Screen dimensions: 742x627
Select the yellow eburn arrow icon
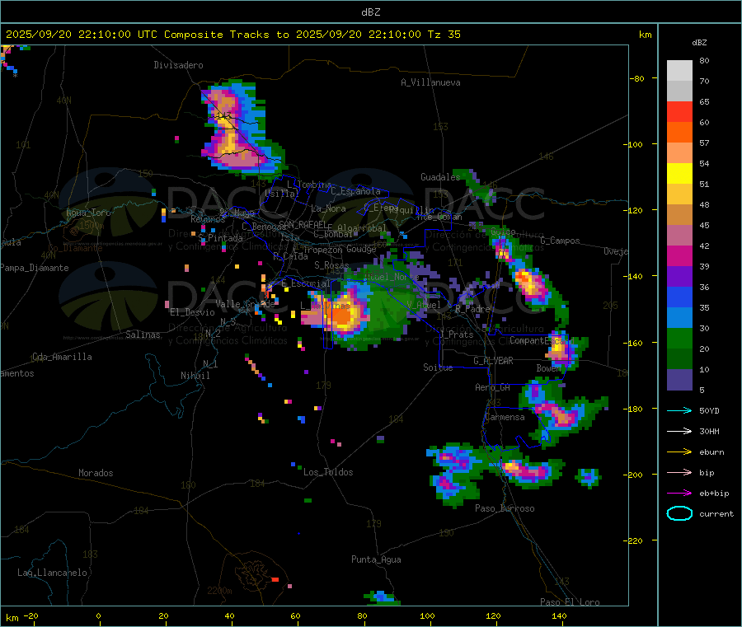[x=679, y=452]
